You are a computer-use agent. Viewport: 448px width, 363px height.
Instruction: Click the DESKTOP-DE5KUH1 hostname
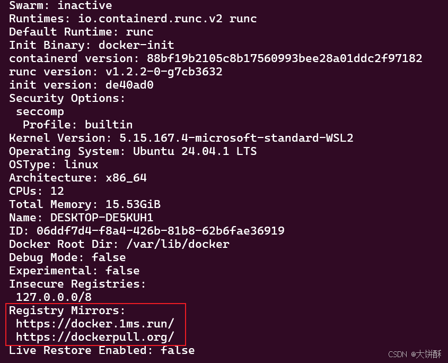click(x=102, y=218)
